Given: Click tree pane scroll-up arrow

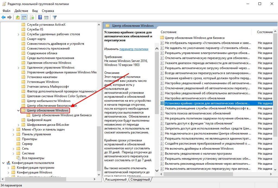Looking at the screenshot, I should point(99,25).
